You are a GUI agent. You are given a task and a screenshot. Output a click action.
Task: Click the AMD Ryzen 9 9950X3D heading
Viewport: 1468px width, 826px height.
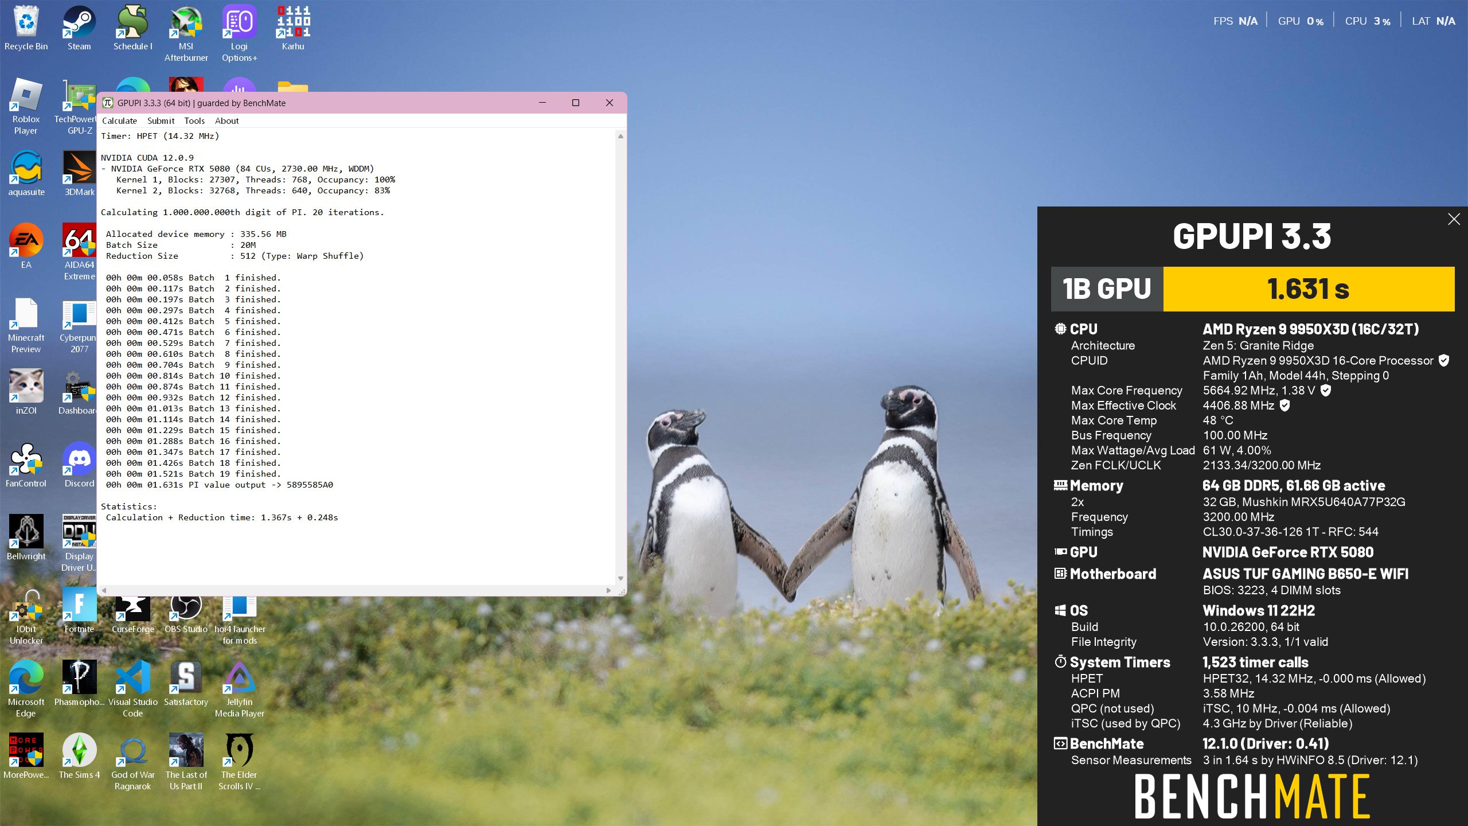(x=1310, y=329)
